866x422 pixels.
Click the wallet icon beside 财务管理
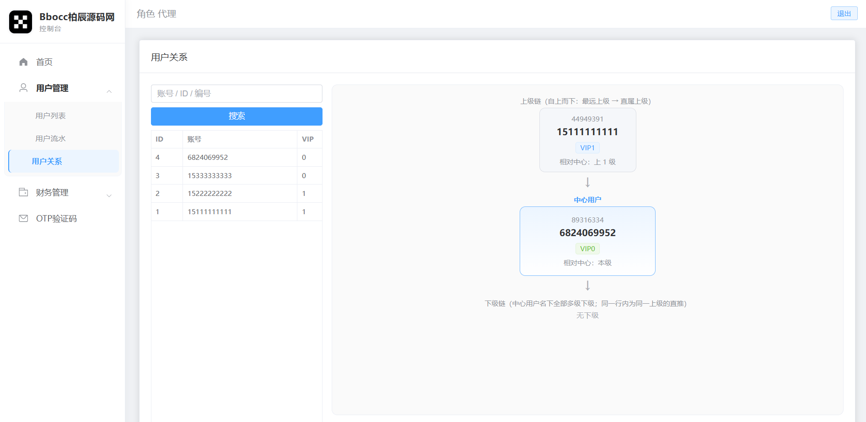(23, 192)
